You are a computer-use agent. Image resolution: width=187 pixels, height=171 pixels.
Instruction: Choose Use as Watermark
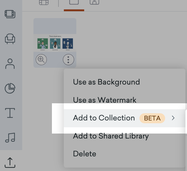pyautogui.click(x=104, y=100)
